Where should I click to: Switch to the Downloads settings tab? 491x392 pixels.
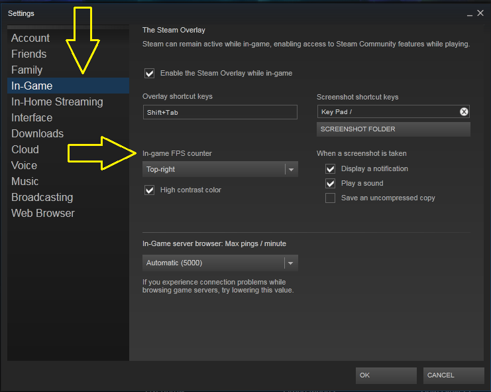click(x=37, y=134)
